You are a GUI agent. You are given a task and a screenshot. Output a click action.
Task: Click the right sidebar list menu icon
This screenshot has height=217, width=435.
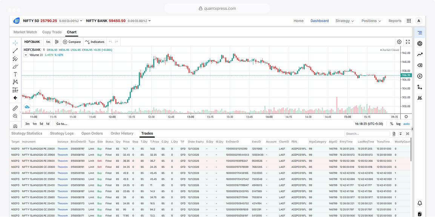pyautogui.click(x=420, y=33)
